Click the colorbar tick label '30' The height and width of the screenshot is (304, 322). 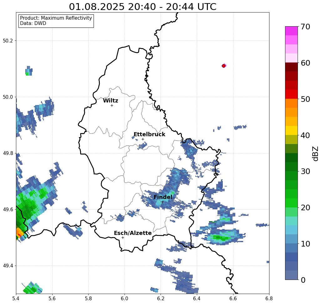pyautogui.click(x=305, y=172)
